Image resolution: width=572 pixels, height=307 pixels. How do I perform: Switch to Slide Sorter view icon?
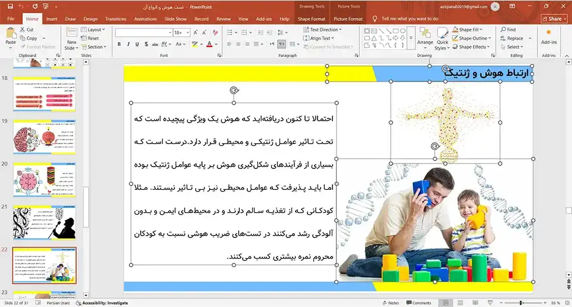tap(461, 303)
